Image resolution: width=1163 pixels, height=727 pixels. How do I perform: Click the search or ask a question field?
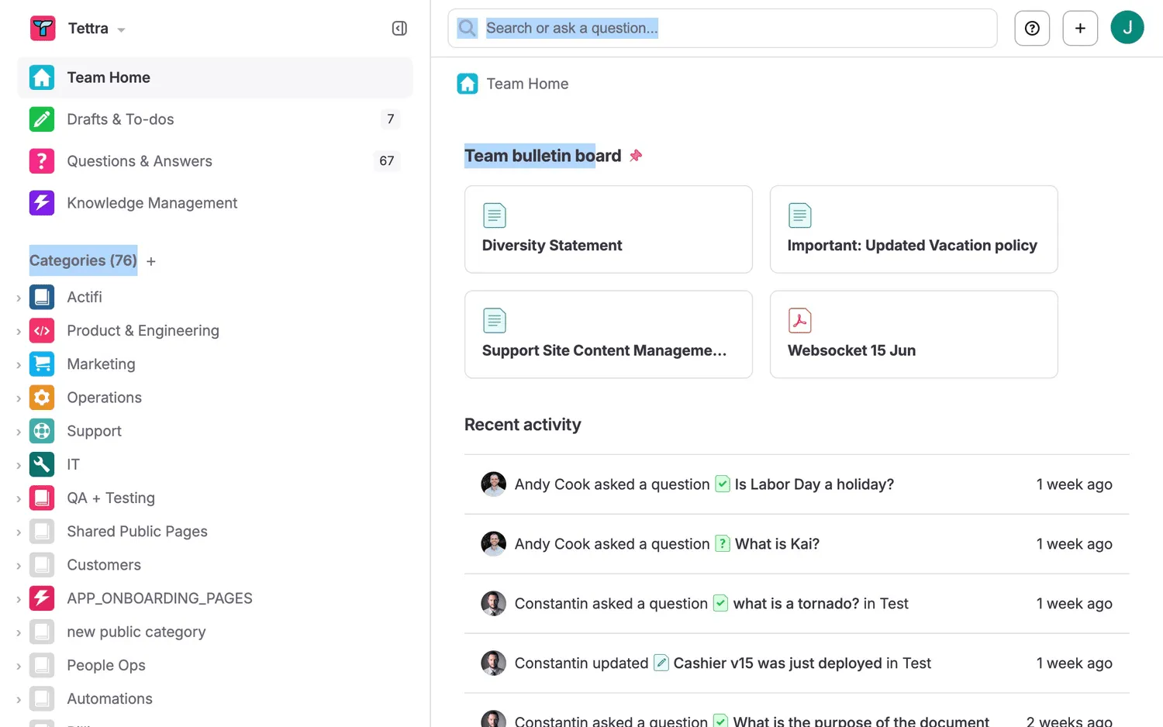tap(723, 29)
